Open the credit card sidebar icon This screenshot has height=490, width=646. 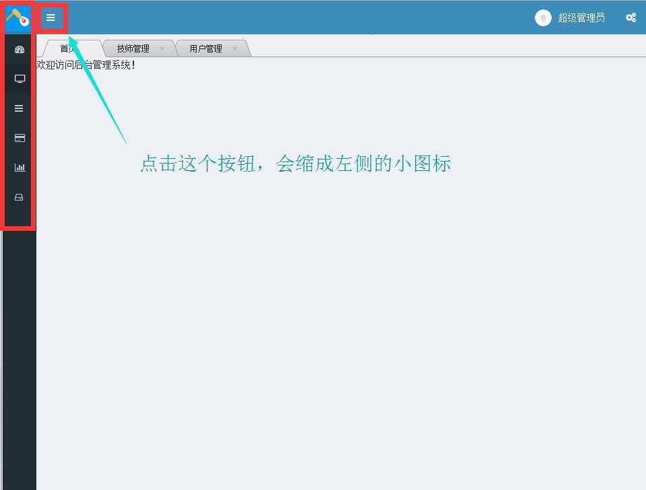(x=20, y=138)
